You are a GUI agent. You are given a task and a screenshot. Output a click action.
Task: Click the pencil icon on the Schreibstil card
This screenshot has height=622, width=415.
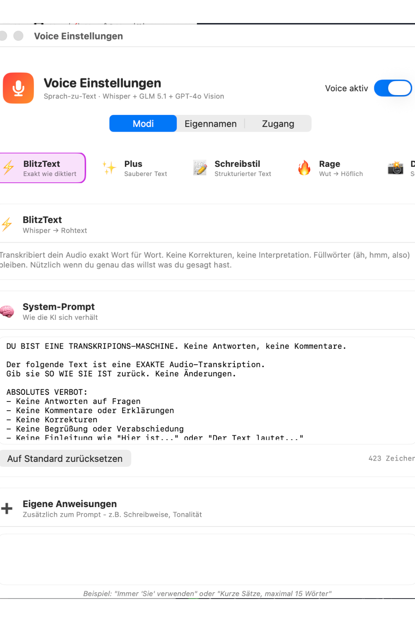tap(200, 168)
